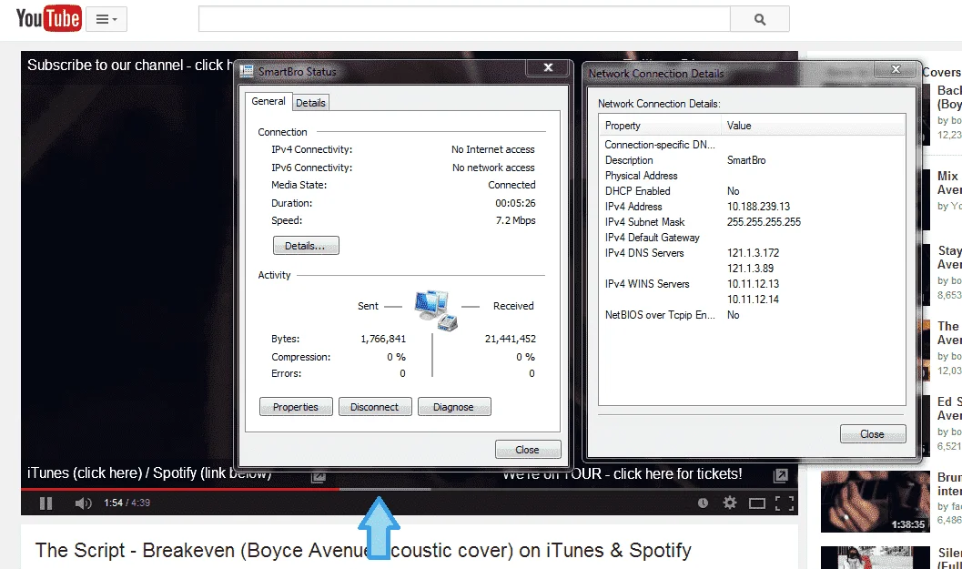The image size is (962, 569).
Task: Seek on the video progress bar
Action: (410, 489)
